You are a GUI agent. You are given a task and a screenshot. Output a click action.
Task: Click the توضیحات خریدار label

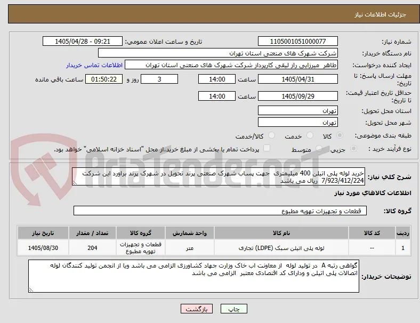[386, 277]
